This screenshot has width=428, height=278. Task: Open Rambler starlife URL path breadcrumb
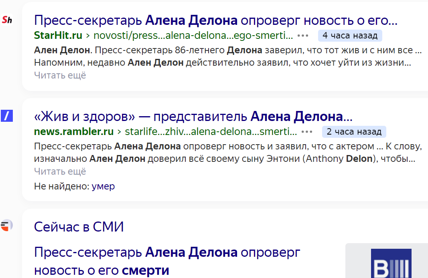click(211, 132)
